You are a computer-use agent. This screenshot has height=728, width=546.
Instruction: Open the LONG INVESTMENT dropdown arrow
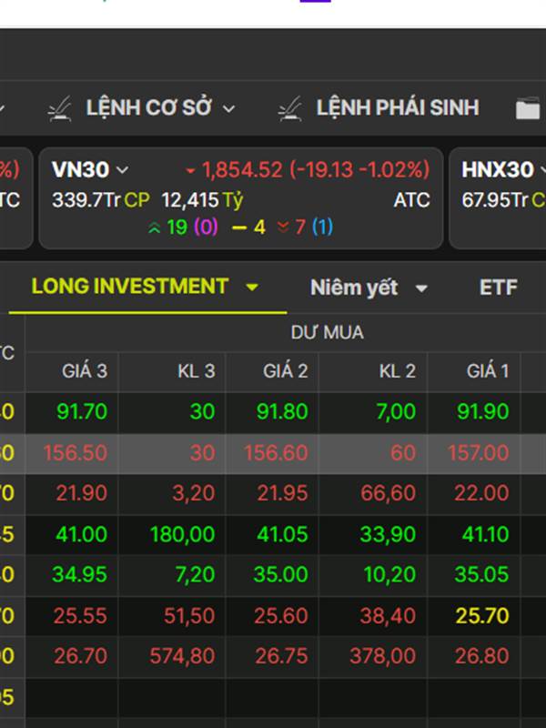click(252, 288)
